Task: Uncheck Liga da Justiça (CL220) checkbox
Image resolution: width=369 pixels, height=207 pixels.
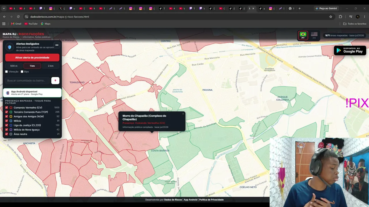Action: point(7,125)
